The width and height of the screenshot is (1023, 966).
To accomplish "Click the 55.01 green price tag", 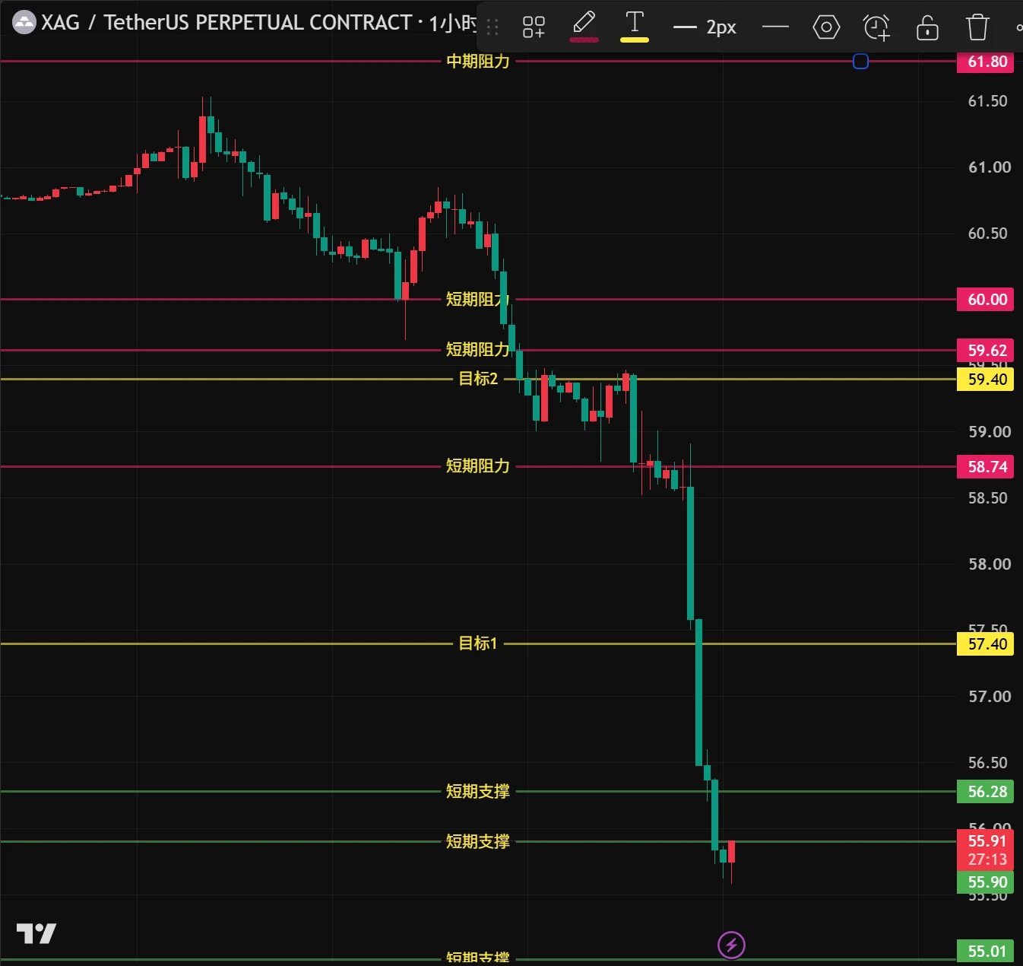I will click(985, 952).
